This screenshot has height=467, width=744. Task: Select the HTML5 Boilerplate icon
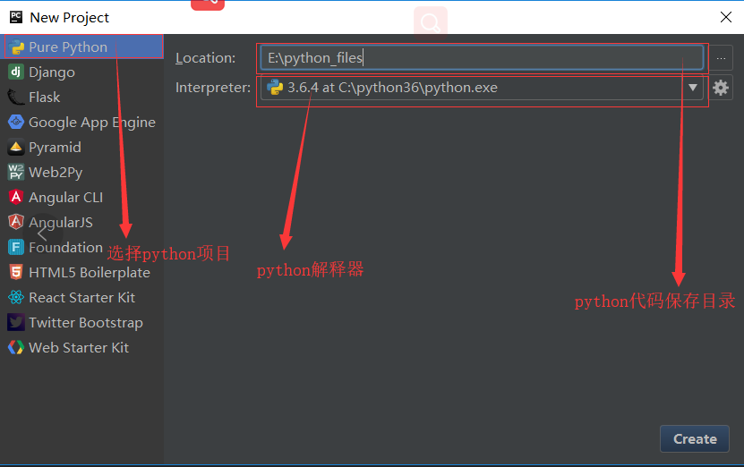click(x=16, y=273)
